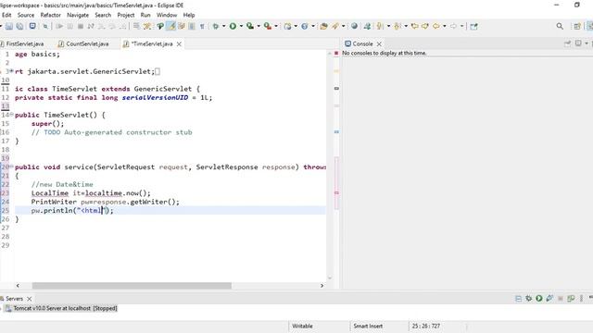This screenshot has width=593, height=333.
Task: Click the editor horizontal scrollbar thumb
Action: pos(132,286)
